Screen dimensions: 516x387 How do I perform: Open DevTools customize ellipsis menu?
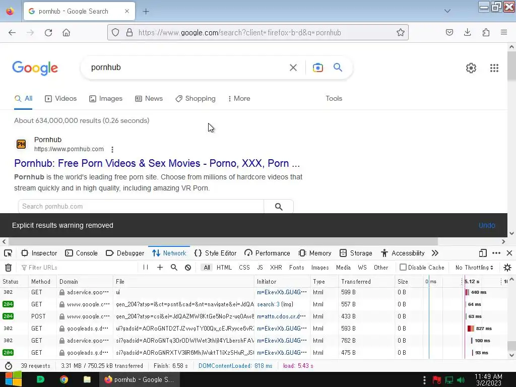pos(496,253)
